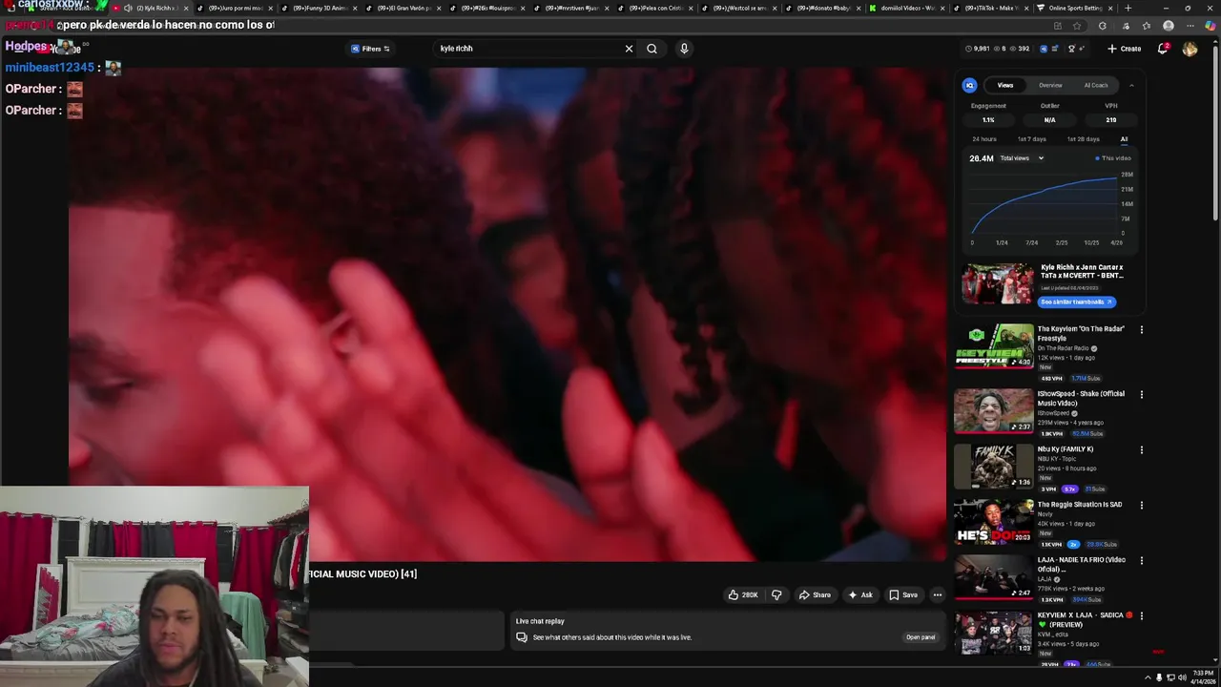Click the Create button

pyautogui.click(x=1125, y=49)
